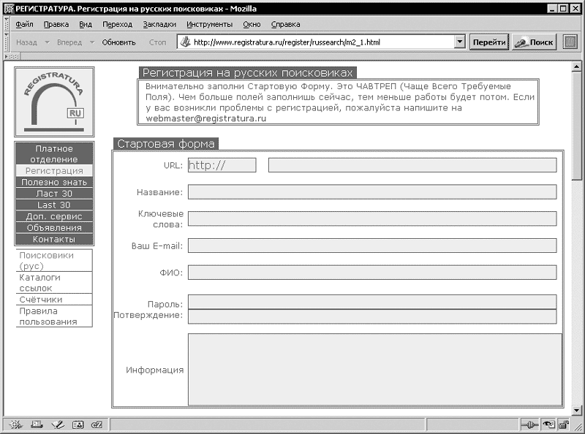Collapse the menu bar grippy handle
The width and height of the screenshot is (585, 434).
click(7, 24)
